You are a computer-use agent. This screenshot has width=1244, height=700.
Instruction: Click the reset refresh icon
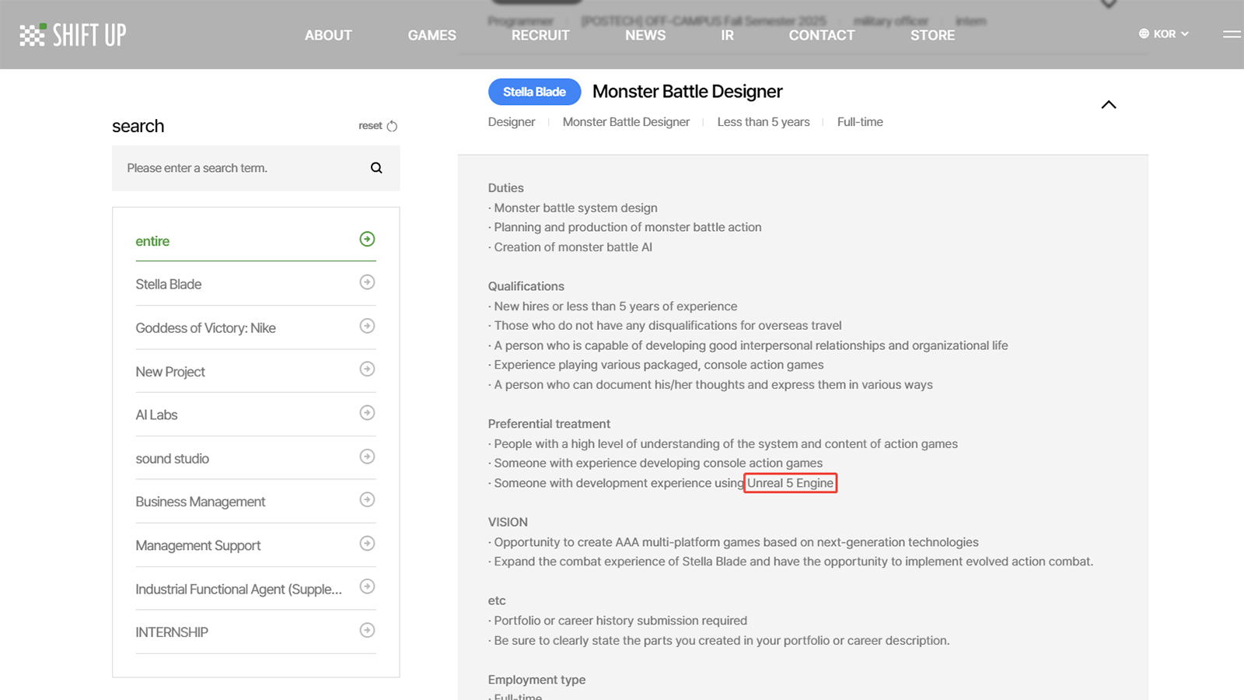(392, 126)
